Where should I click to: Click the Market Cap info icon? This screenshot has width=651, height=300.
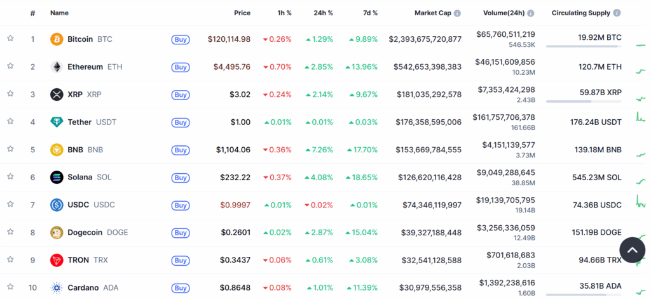click(457, 13)
